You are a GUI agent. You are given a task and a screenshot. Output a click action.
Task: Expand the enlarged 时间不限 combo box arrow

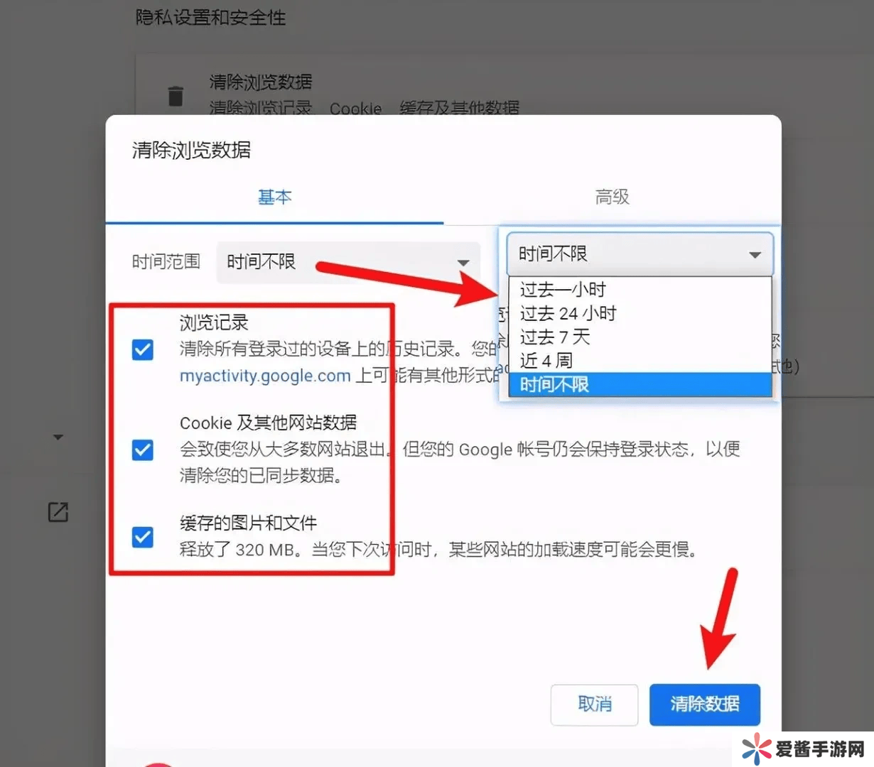(755, 254)
